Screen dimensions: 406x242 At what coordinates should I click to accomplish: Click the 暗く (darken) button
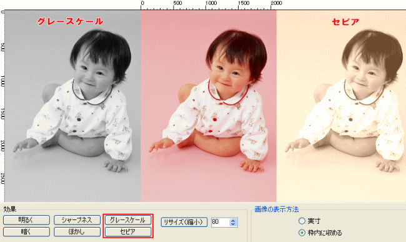[x=26, y=231]
